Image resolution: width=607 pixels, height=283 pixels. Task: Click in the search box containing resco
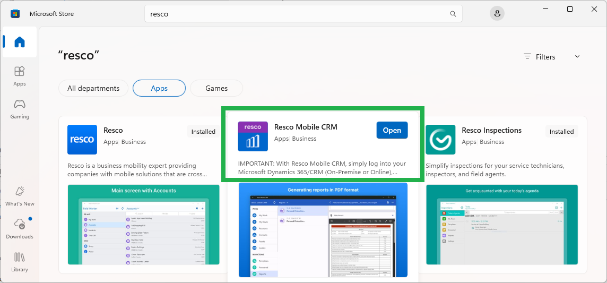click(x=303, y=14)
